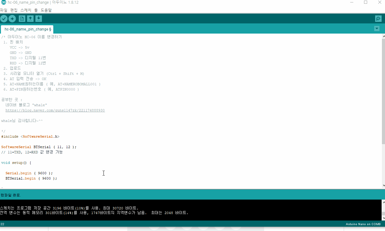The height and width of the screenshot is (231, 385).
Task: Click the 'VCC -> 5v' comment line
Action: pos(19,47)
